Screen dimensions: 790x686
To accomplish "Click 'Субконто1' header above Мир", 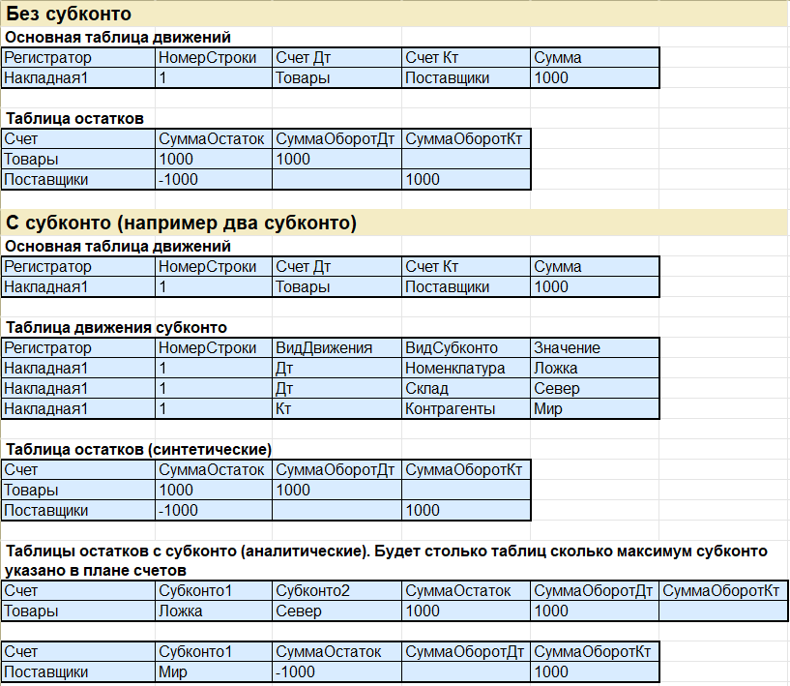I will (213, 652).
